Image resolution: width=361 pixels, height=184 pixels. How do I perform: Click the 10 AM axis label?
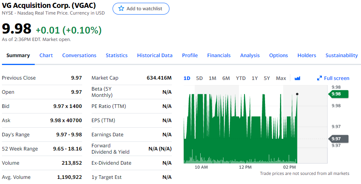coord(201,167)
